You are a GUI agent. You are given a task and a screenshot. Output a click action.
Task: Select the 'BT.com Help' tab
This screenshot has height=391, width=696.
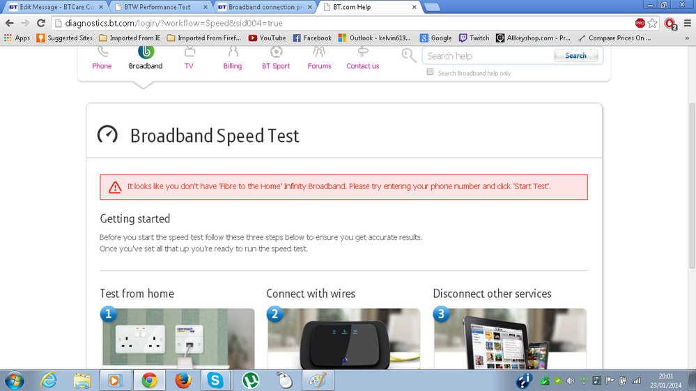(x=369, y=7)
